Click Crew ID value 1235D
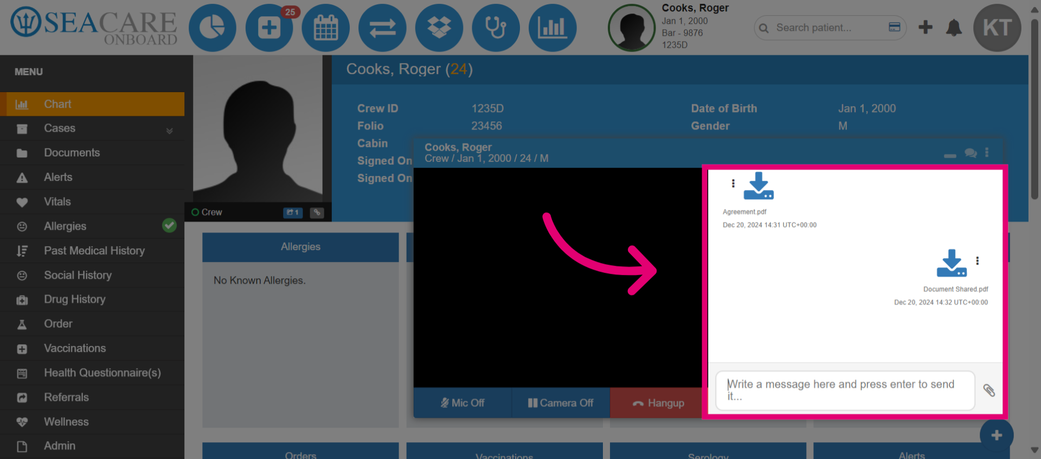1041x459 pixels. 487,108
